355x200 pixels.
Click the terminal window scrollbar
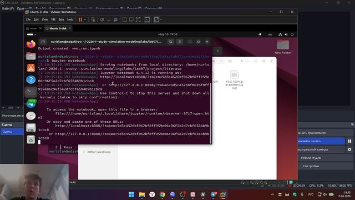point(211,113)
